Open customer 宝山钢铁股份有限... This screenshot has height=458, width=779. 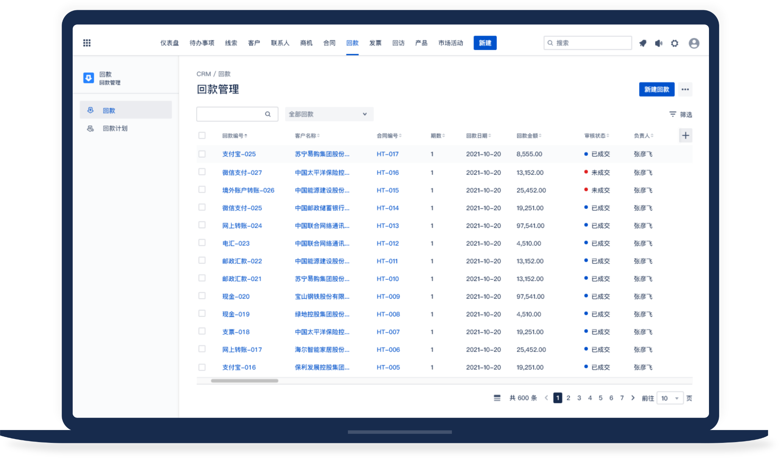(x=322, y=296)
